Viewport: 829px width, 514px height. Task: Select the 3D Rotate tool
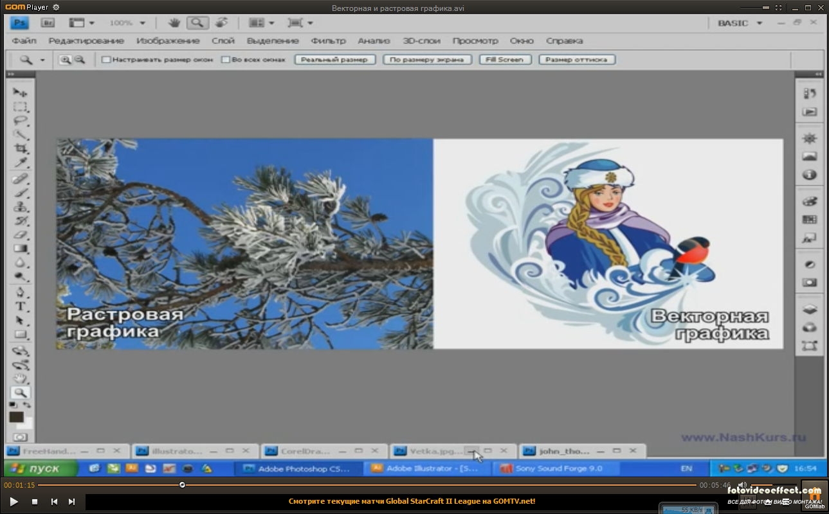click(21, 351)
